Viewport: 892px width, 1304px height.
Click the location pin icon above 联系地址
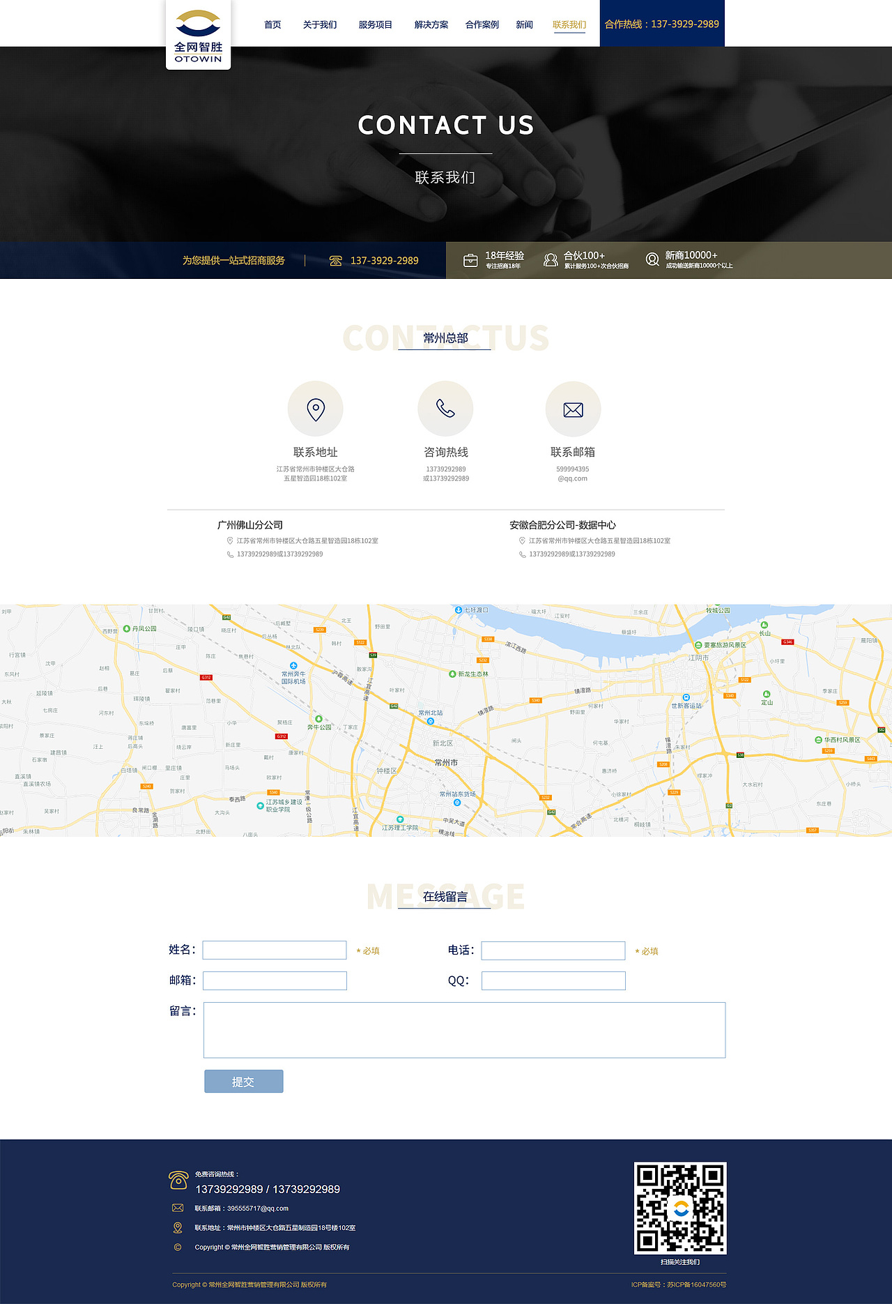pyautogui.click(x=316, y=409)
